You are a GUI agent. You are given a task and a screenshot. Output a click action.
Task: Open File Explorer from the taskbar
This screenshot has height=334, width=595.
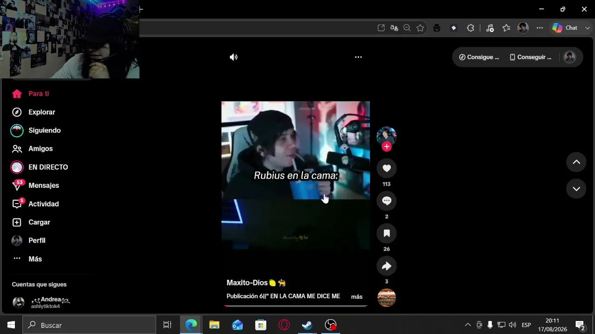214,325
